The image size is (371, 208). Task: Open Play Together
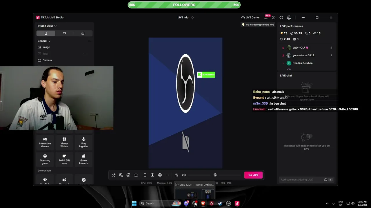click(x=83, y=142)
